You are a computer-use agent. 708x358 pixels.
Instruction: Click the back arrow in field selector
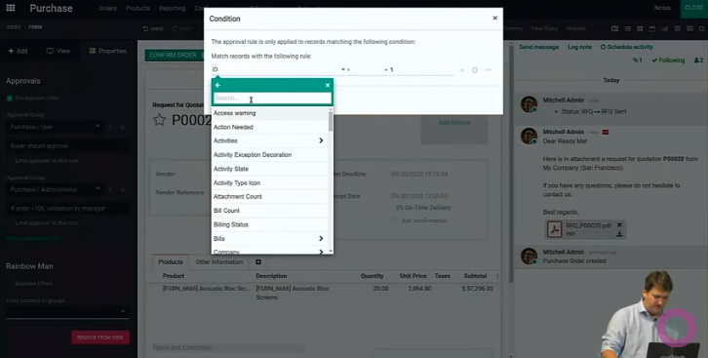[x=217, y=85]
